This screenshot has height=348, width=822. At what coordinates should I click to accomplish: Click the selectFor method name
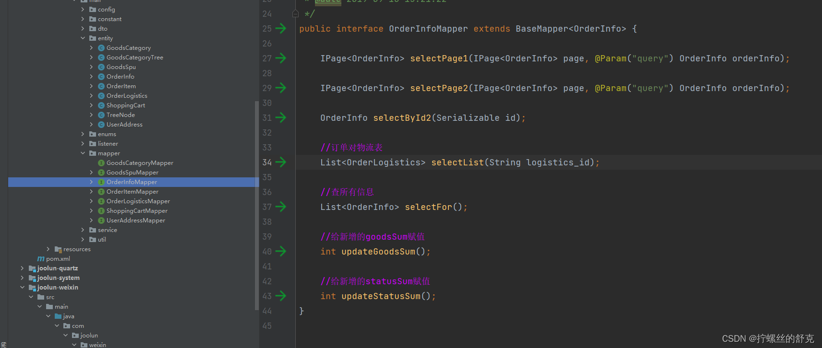[428, 207]
